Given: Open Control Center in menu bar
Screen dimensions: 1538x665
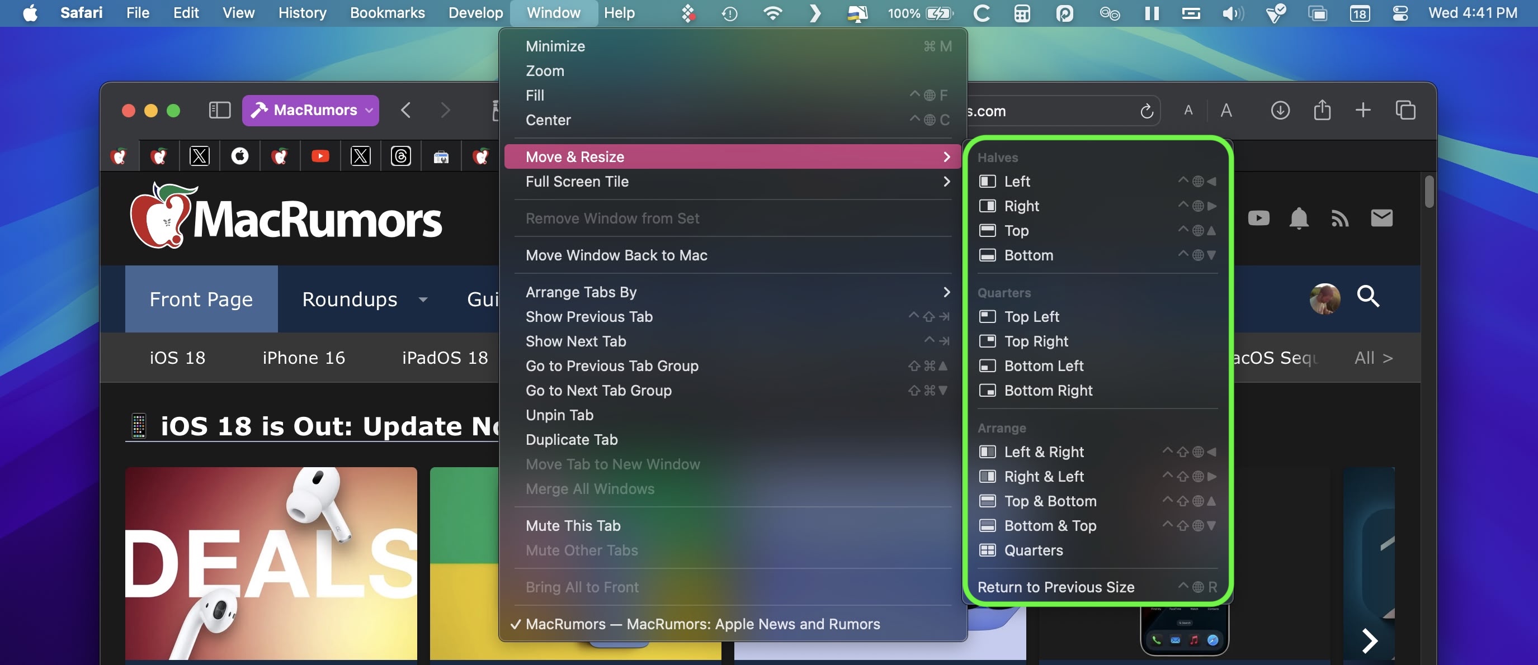Looking at the screenshot, I should pyautogui.click(x=1400, y=12).
